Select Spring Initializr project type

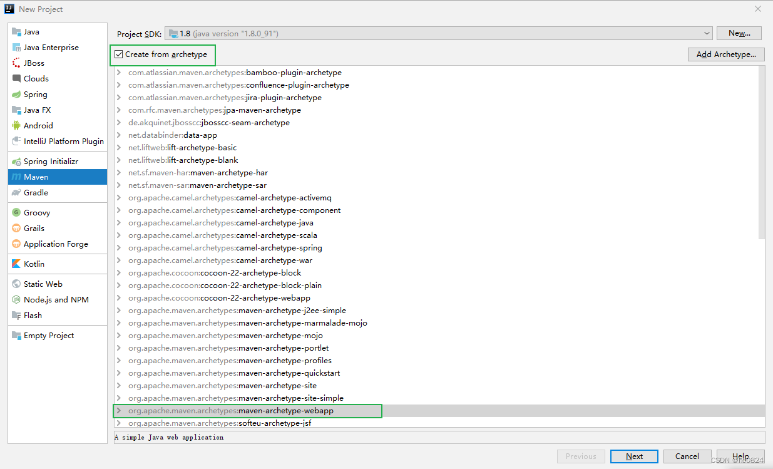[x=58, y=162]
